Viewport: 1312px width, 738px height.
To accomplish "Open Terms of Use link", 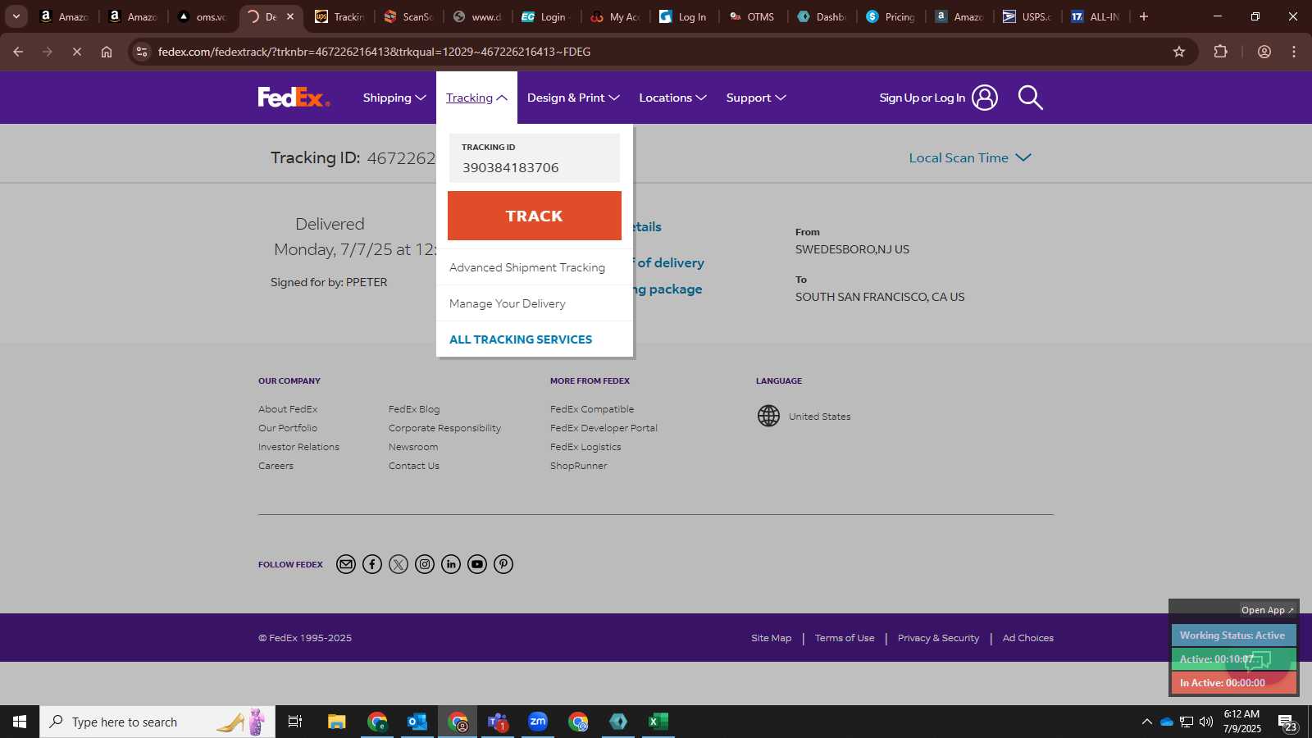I will [x=845, y=638].
